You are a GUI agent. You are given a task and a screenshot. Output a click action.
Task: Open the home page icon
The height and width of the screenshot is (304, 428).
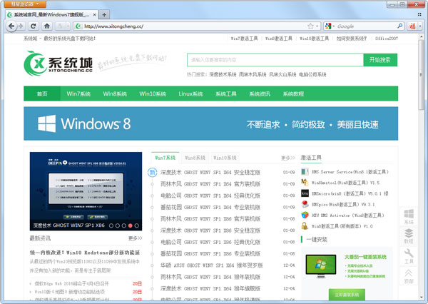click(x=47, y=26)
